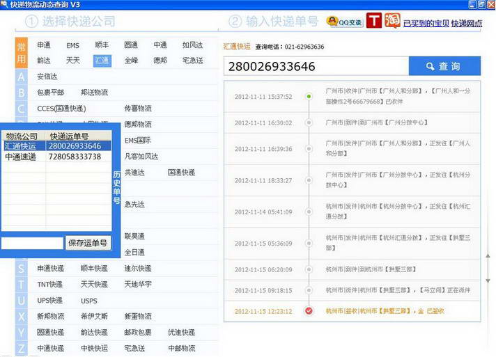This screenshot has width=496, height=357.
Task: Select 速尔快递 in row S
Action: tap(138, 269)
